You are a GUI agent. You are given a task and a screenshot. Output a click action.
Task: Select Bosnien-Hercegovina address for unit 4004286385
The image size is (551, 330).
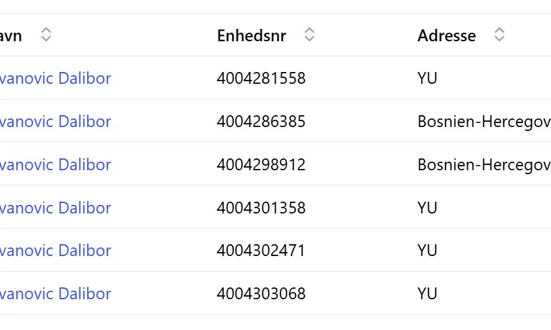[x=484, y=122]
